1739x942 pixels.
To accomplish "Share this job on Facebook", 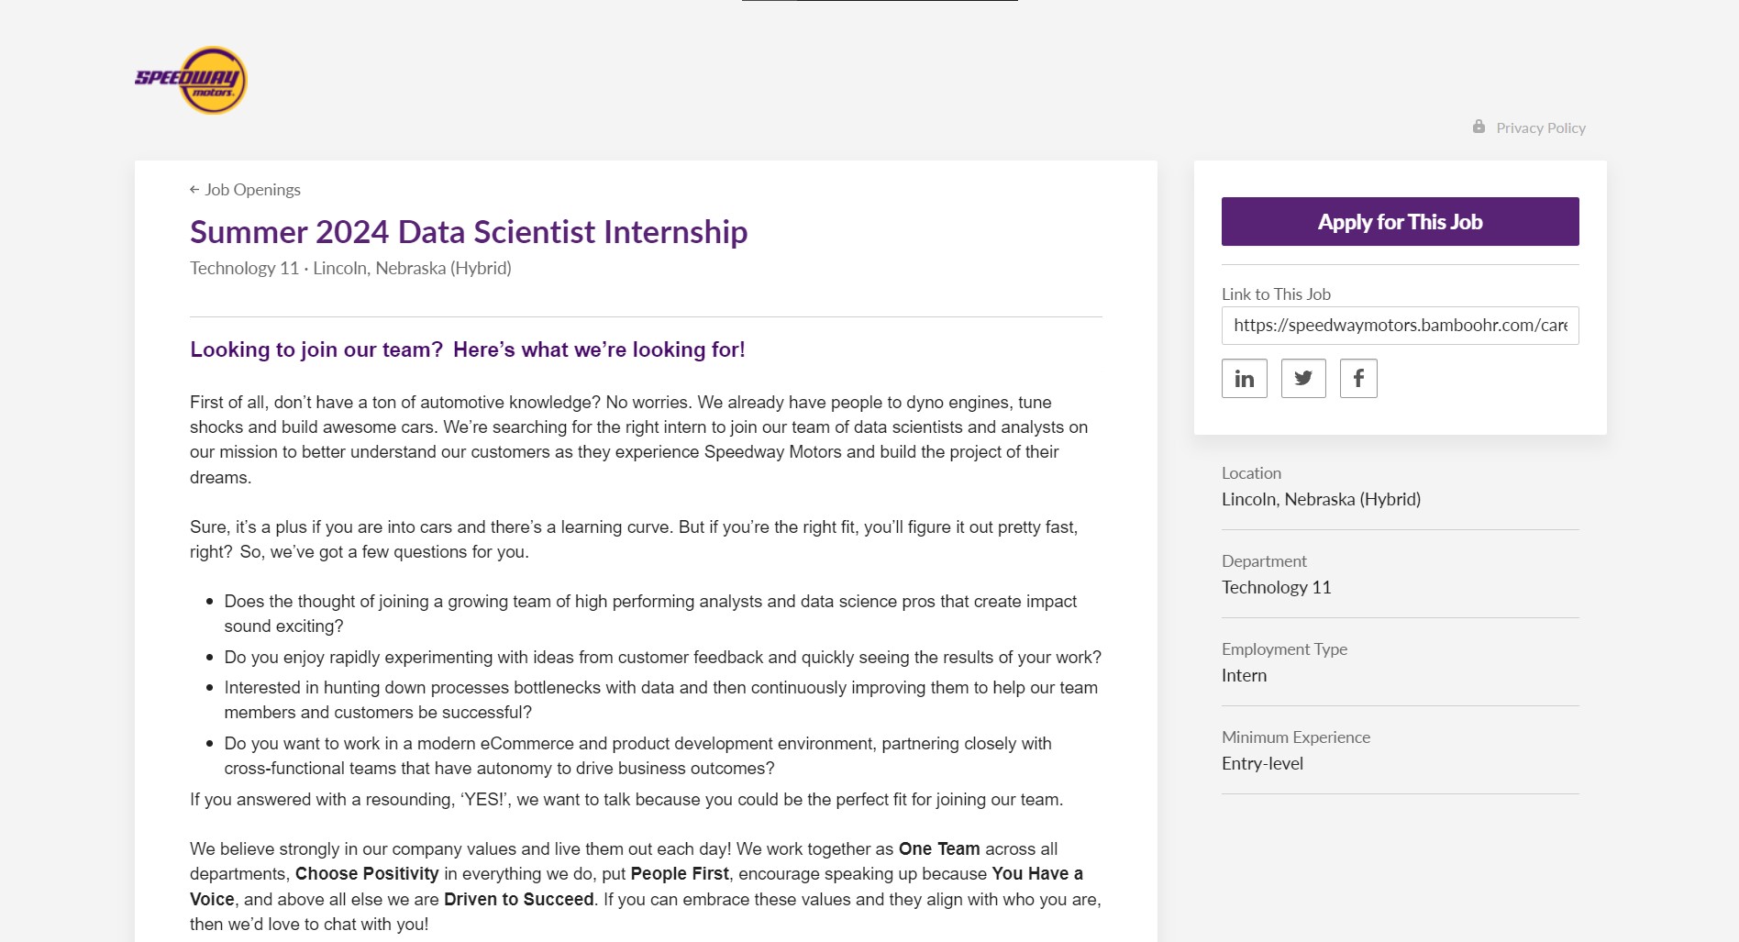I will 1358,379.
